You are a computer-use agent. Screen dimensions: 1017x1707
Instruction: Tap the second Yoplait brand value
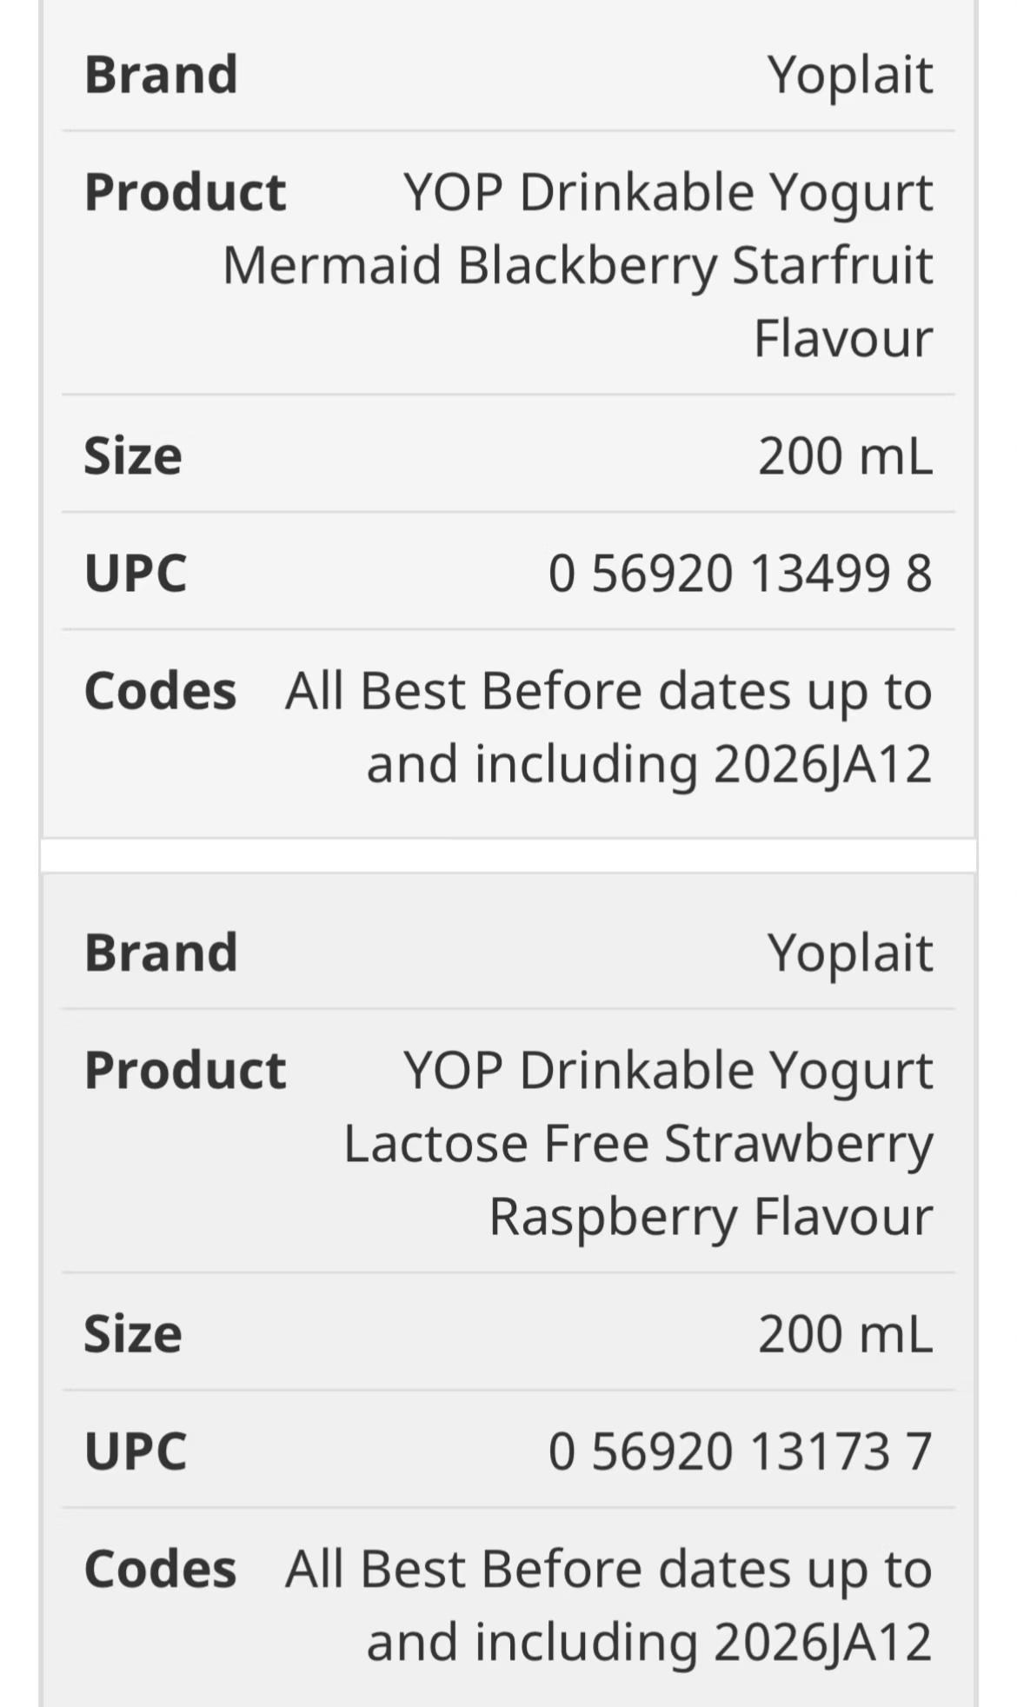[850, 953]
